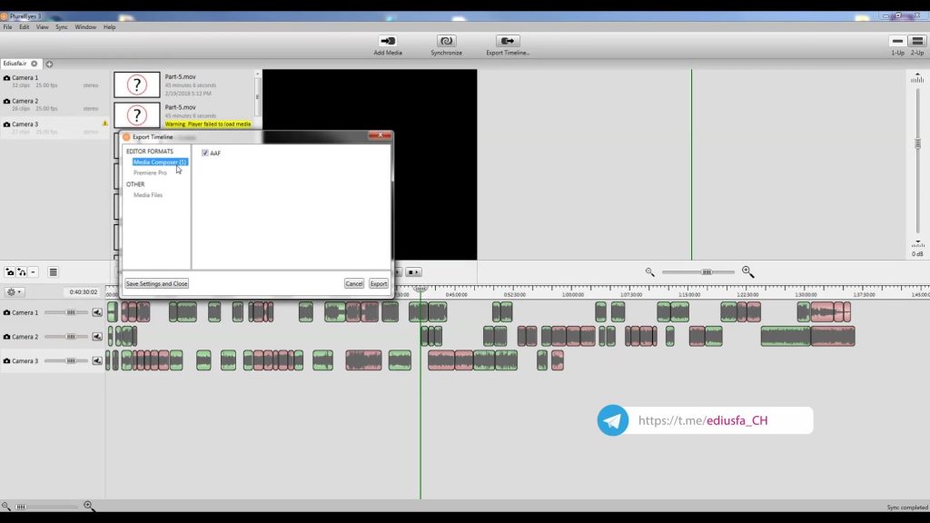Screen dimensions: 930x523
Task: Click the add audio recorder button
Action: pyautogui.click(x=22, y=272)
